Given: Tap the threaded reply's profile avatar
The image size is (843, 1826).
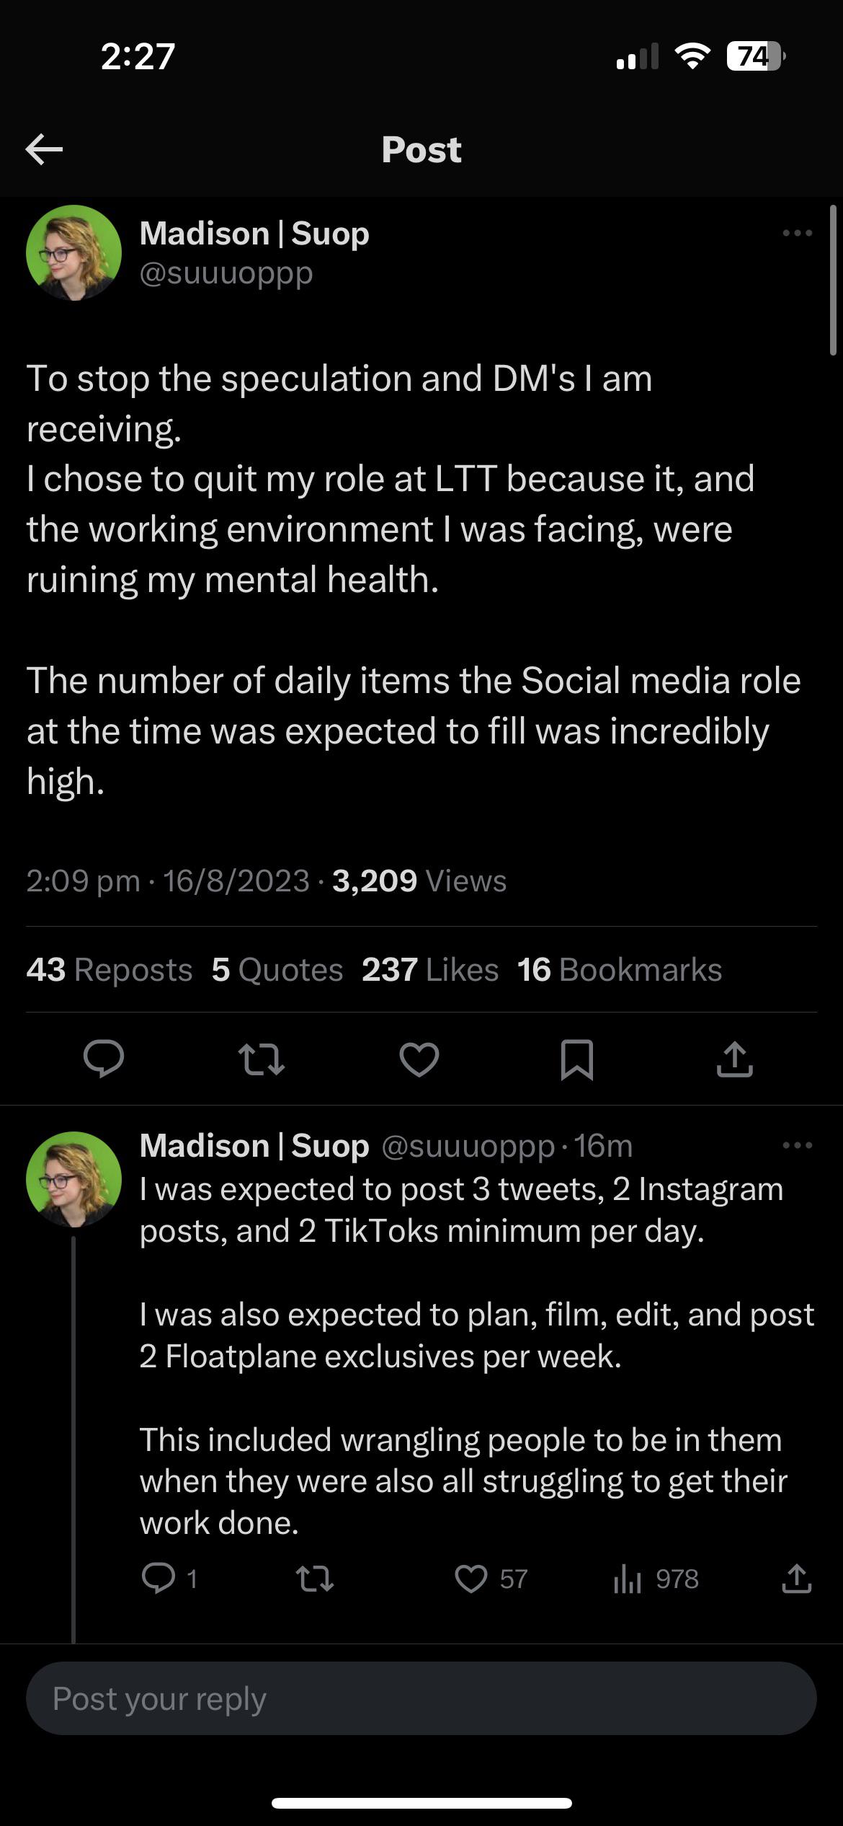Looking at the screenshot, I should [73, 1179].
